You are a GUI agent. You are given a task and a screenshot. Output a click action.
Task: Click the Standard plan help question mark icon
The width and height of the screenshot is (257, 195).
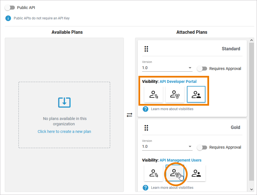coord(145,109)
